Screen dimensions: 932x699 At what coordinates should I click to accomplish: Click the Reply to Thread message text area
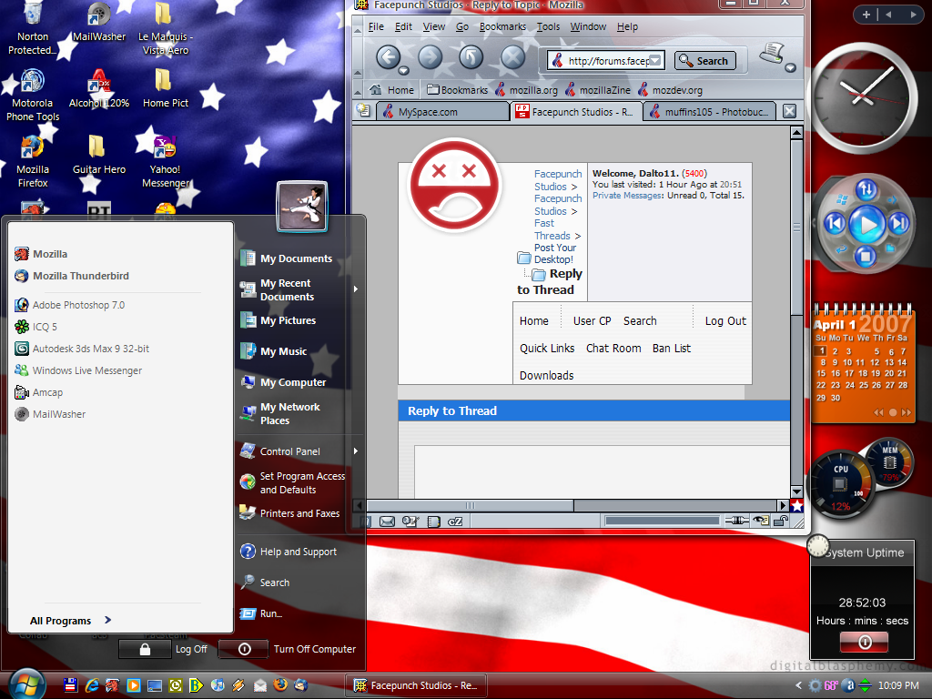[602, 471]
